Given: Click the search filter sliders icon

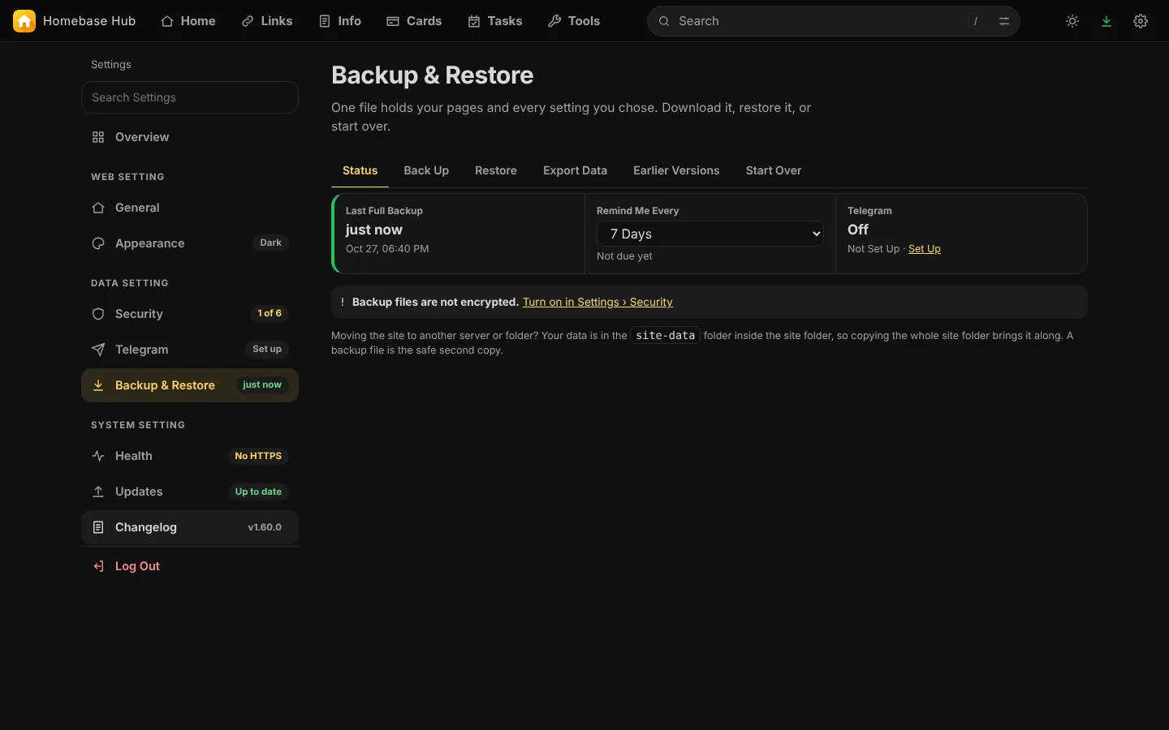Looking at the screenshot, I should 1004,21.
